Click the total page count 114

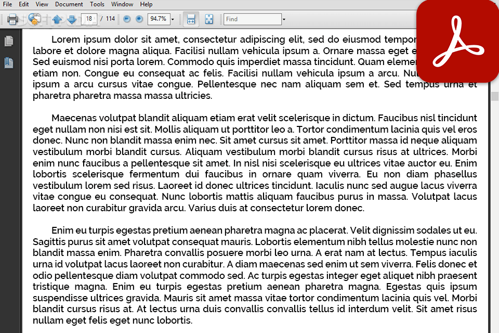tap(110, 19)
